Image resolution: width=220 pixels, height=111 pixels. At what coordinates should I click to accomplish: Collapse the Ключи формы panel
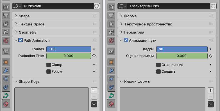click(x=167, y=81)
